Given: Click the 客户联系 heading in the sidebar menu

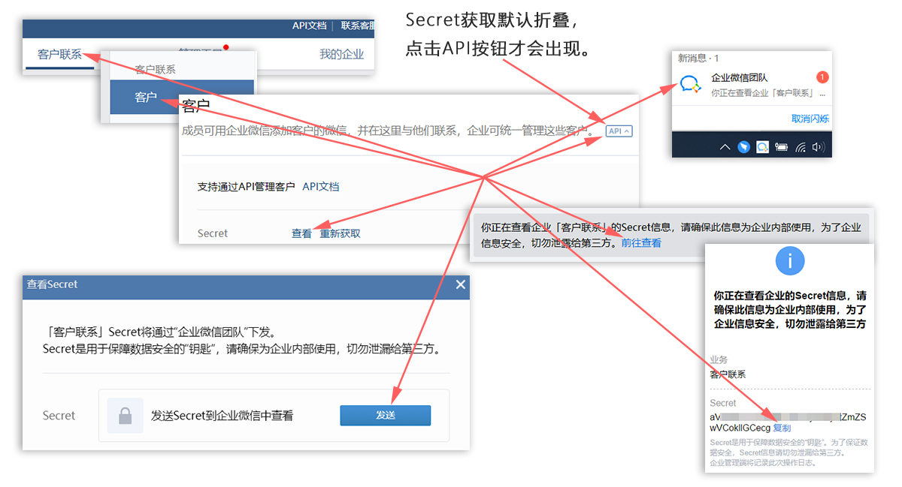Looking at the screenshot, I should (x=156, y=69).
